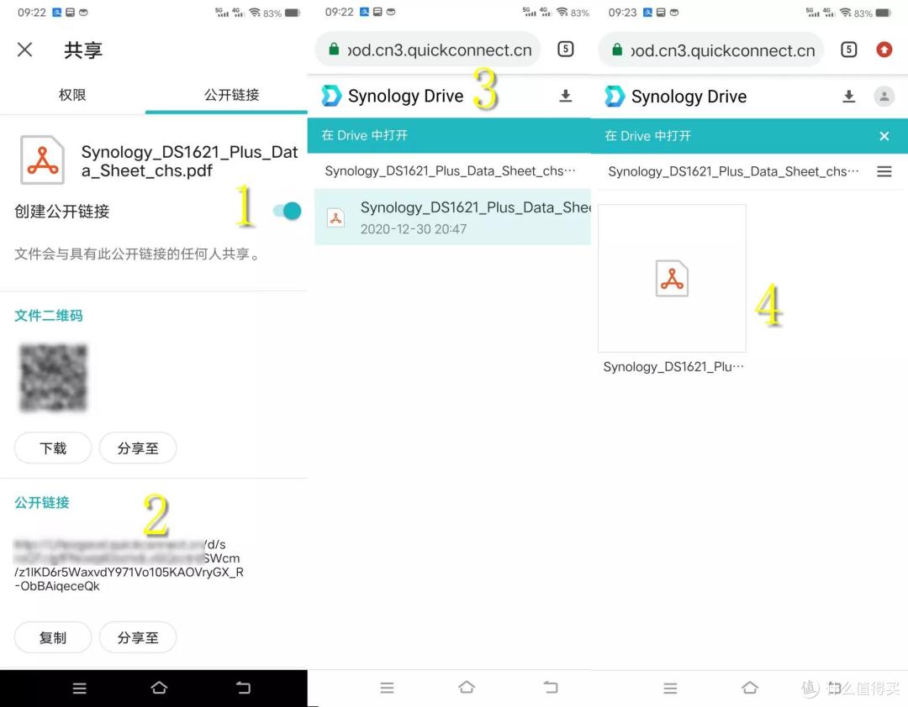Tap 在 Drive 中打开 banner in right screen
908x707 pixels.
[749, 136]
